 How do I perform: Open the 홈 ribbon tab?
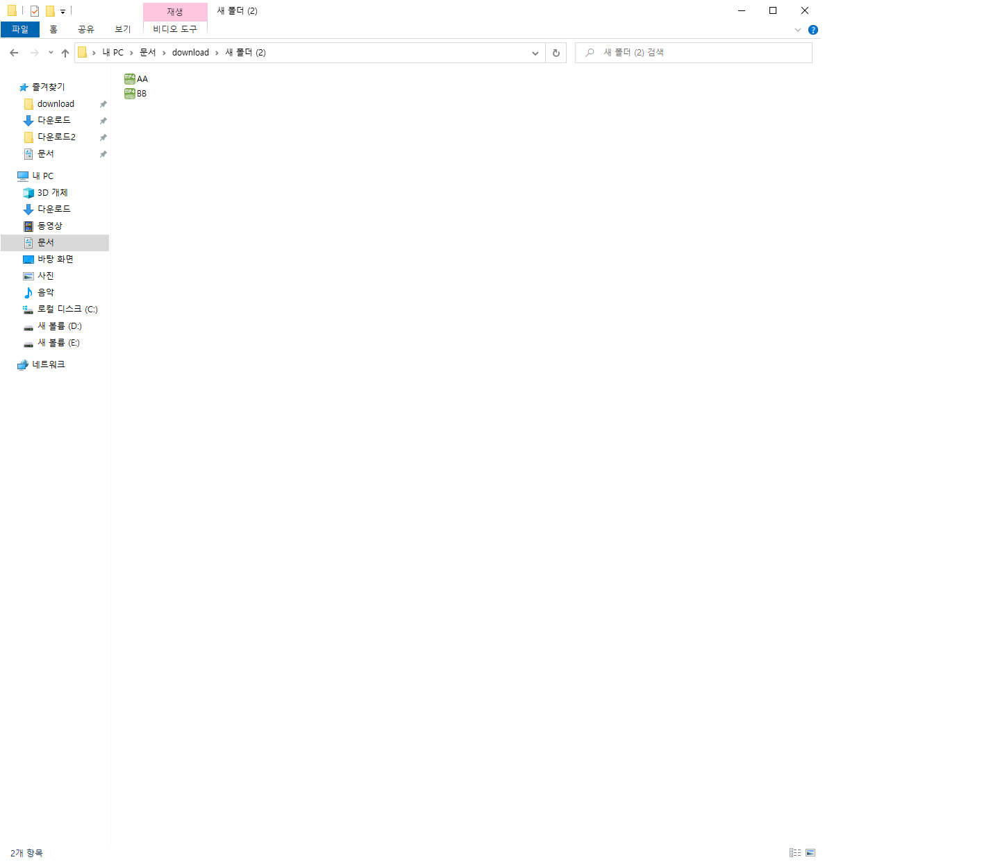[x=53, y=29]
